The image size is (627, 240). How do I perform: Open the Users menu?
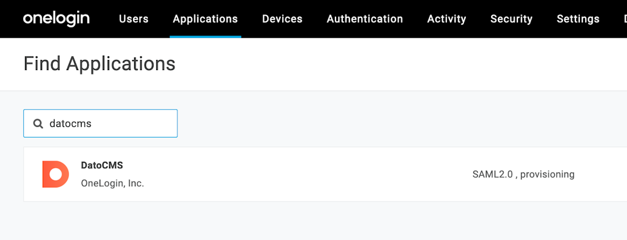coord(134,19)
